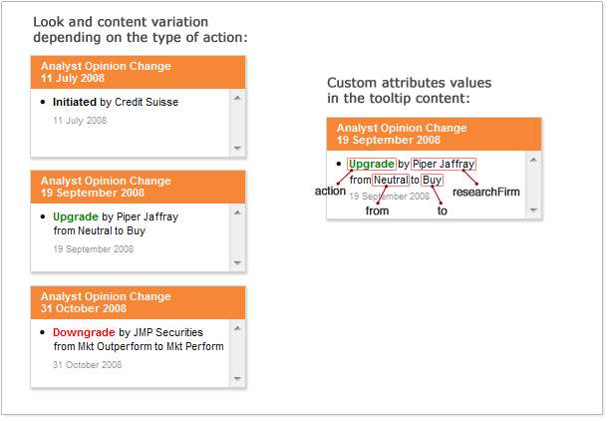The width and height of the screenshot is (609, 421).
Task: Click scroll-up arrow in the 31 October 2008 card
Action: coord(237,328)
